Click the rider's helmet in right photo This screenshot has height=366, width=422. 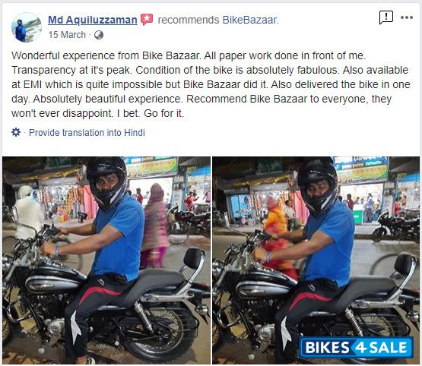318,187
